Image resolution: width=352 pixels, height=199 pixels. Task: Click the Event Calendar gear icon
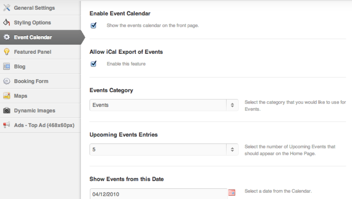coord(7,37)
